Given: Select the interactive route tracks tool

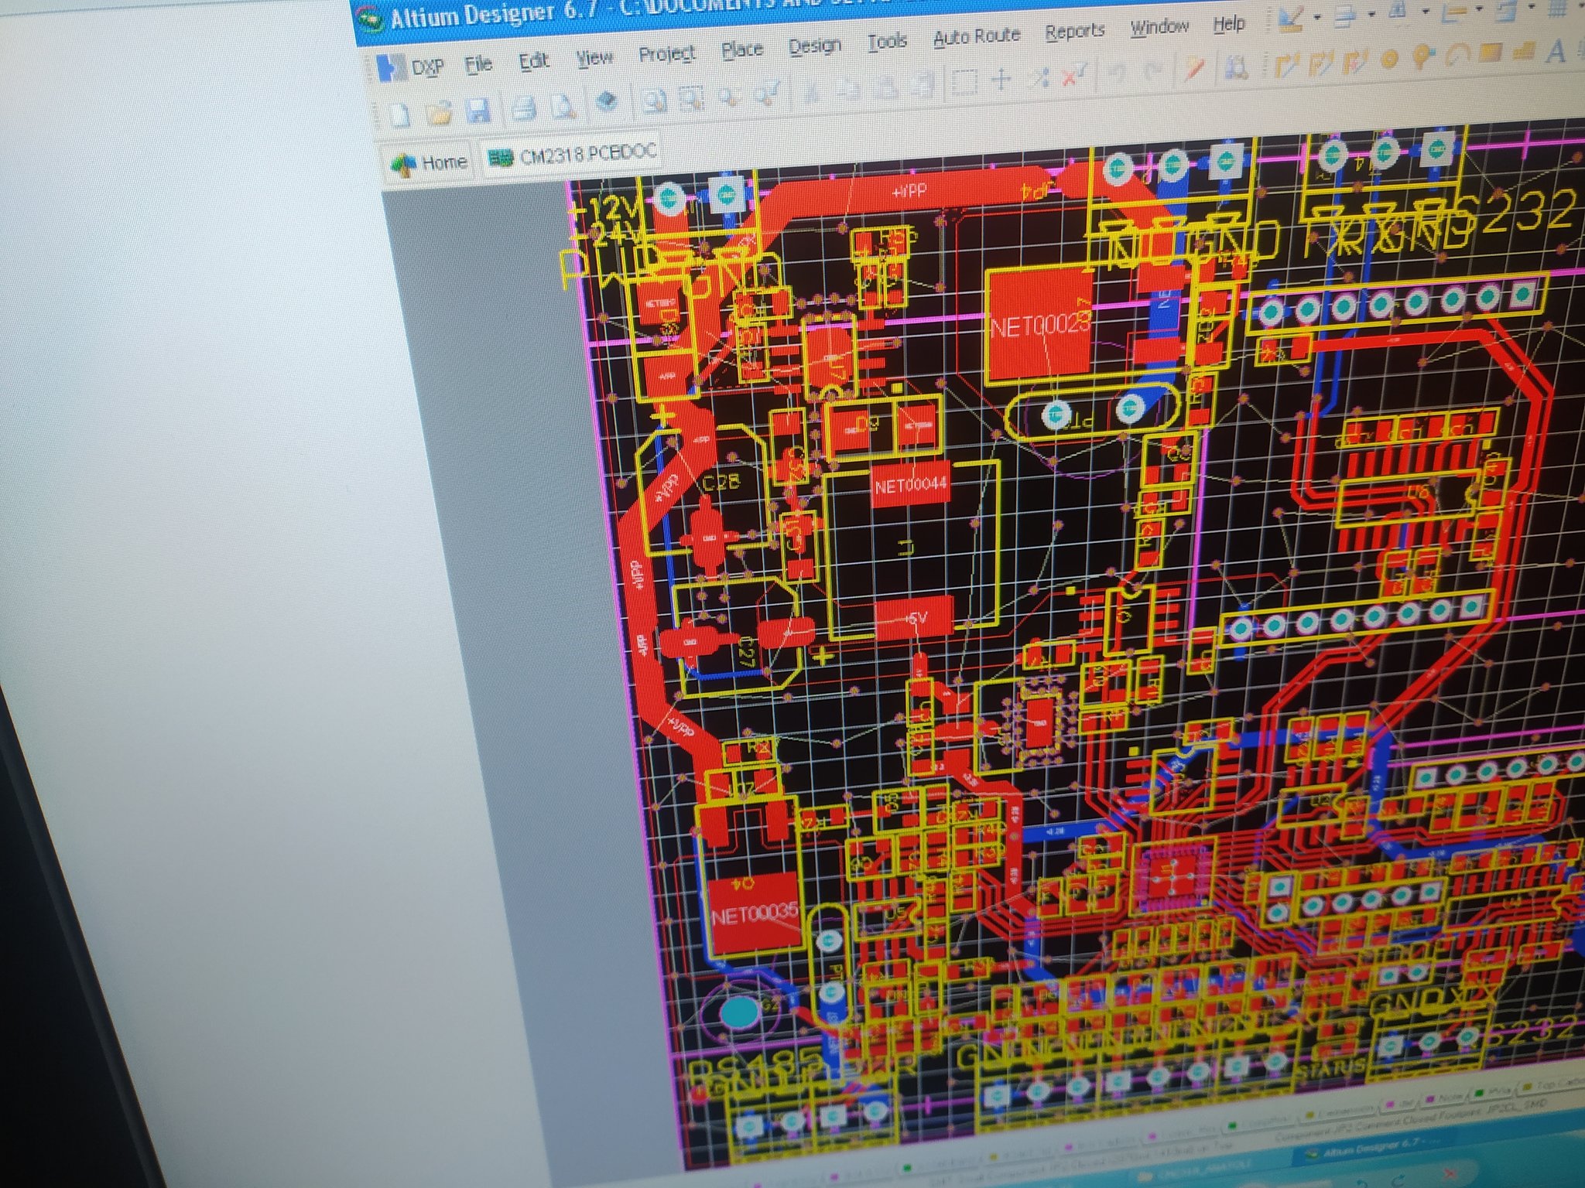Looking at the screenshot, I should coord(1286,65).
